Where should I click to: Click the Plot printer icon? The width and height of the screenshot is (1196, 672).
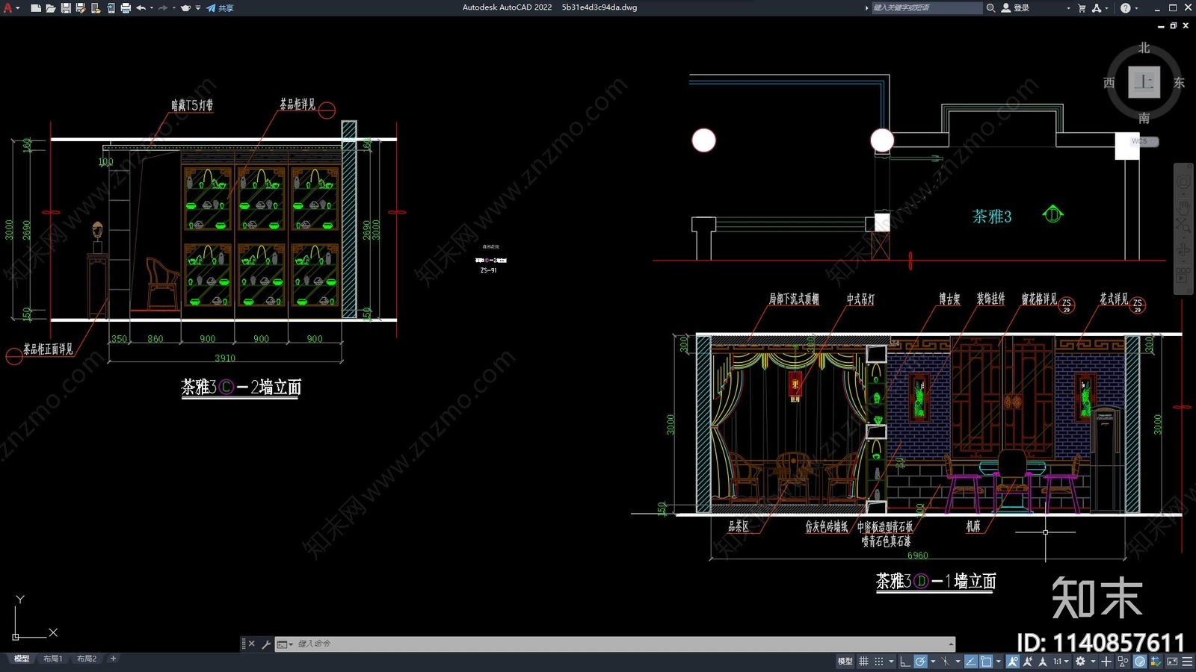tap(126, 7)
